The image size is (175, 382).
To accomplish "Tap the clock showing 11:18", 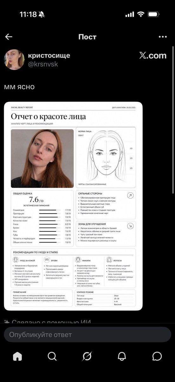I will pyautogui.click(x=28, y=14).
